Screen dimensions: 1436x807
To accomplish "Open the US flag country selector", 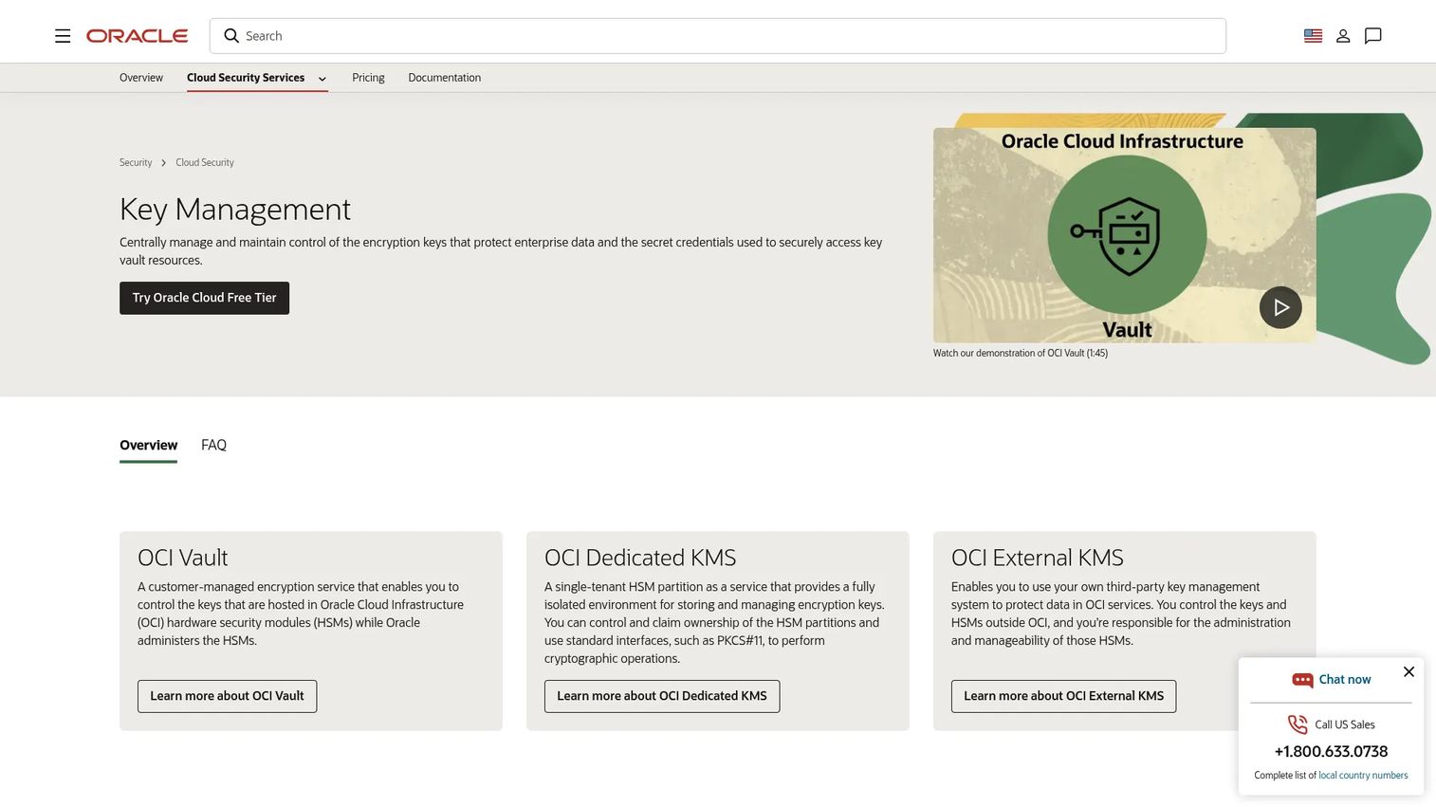I will (x=1313, y=36).
